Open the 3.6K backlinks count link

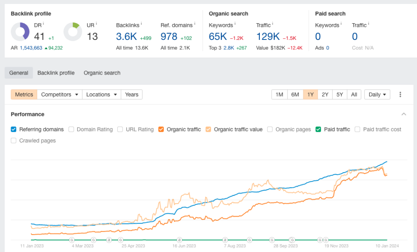point(126,37)
